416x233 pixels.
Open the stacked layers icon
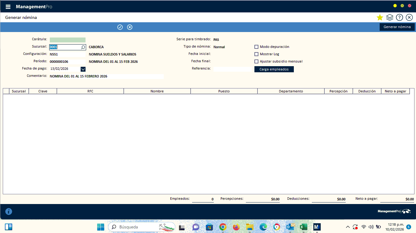tap(389, 17)
